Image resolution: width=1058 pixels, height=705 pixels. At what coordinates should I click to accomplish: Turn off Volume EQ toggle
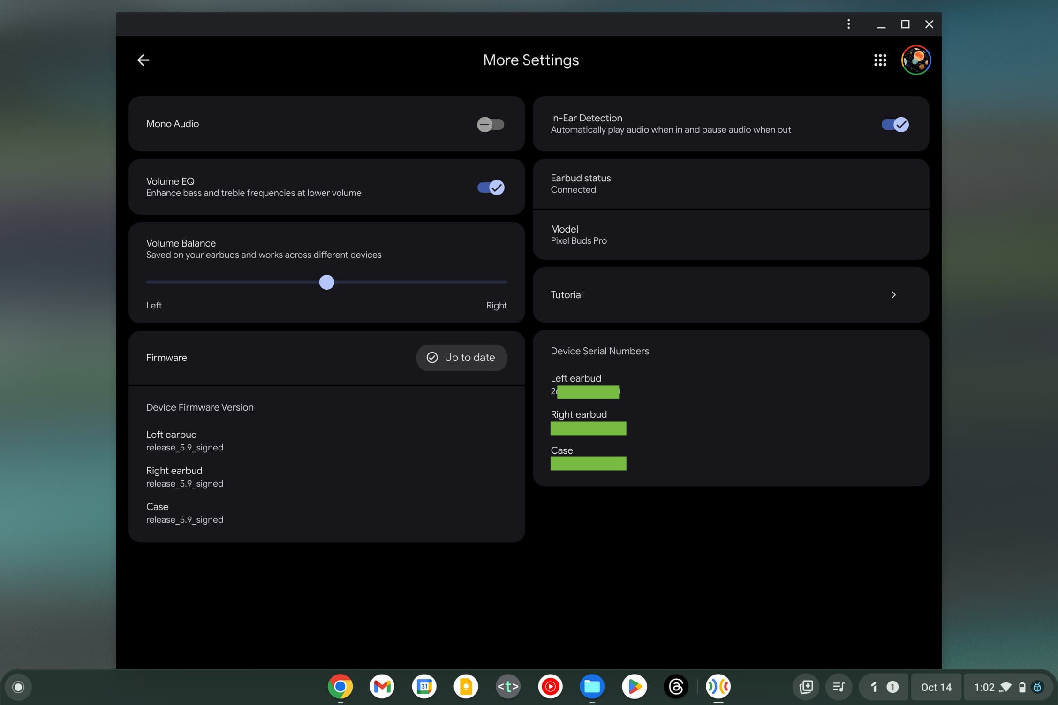click(x=490, y=187)
